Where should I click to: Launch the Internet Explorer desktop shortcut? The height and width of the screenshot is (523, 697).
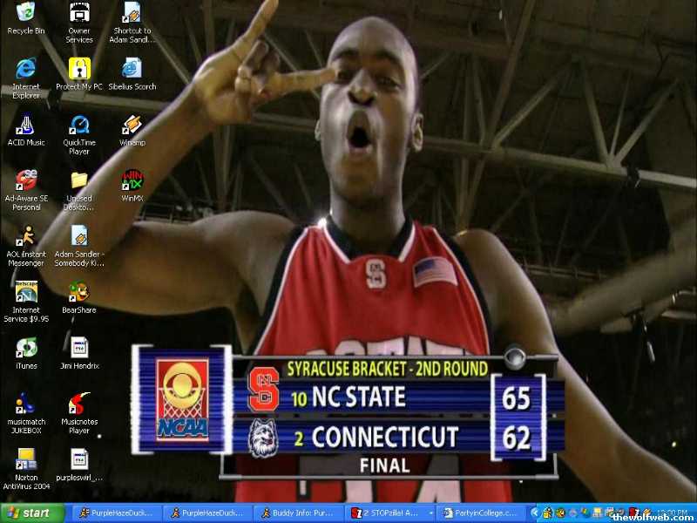click(26, 69)
